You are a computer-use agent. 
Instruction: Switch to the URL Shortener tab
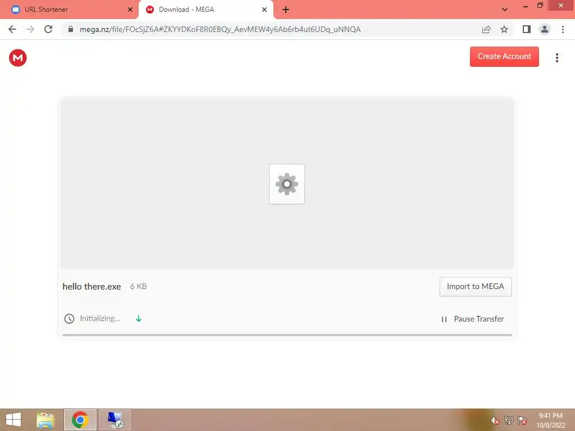coord(70,10)
